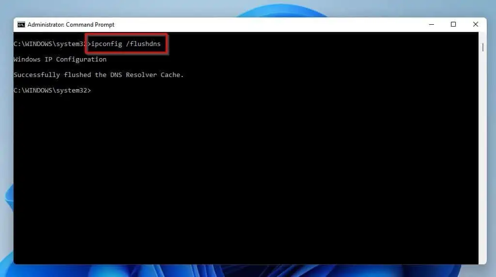Click the 'Windows IP Configuration' output line

point(60,60)
